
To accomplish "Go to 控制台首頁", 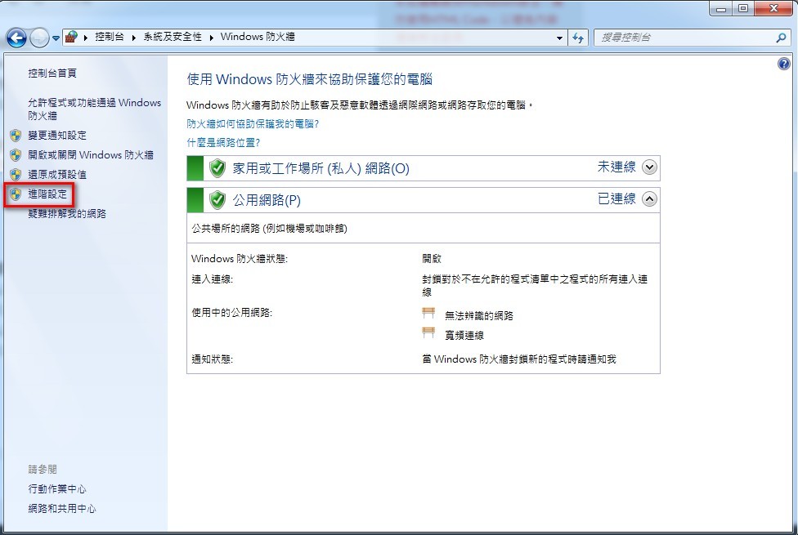I will [x=52, y=74].
